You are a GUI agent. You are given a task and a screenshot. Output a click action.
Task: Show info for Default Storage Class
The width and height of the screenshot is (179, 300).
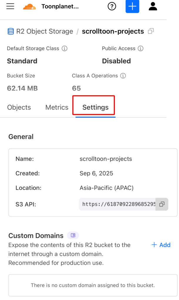(64, 48)
